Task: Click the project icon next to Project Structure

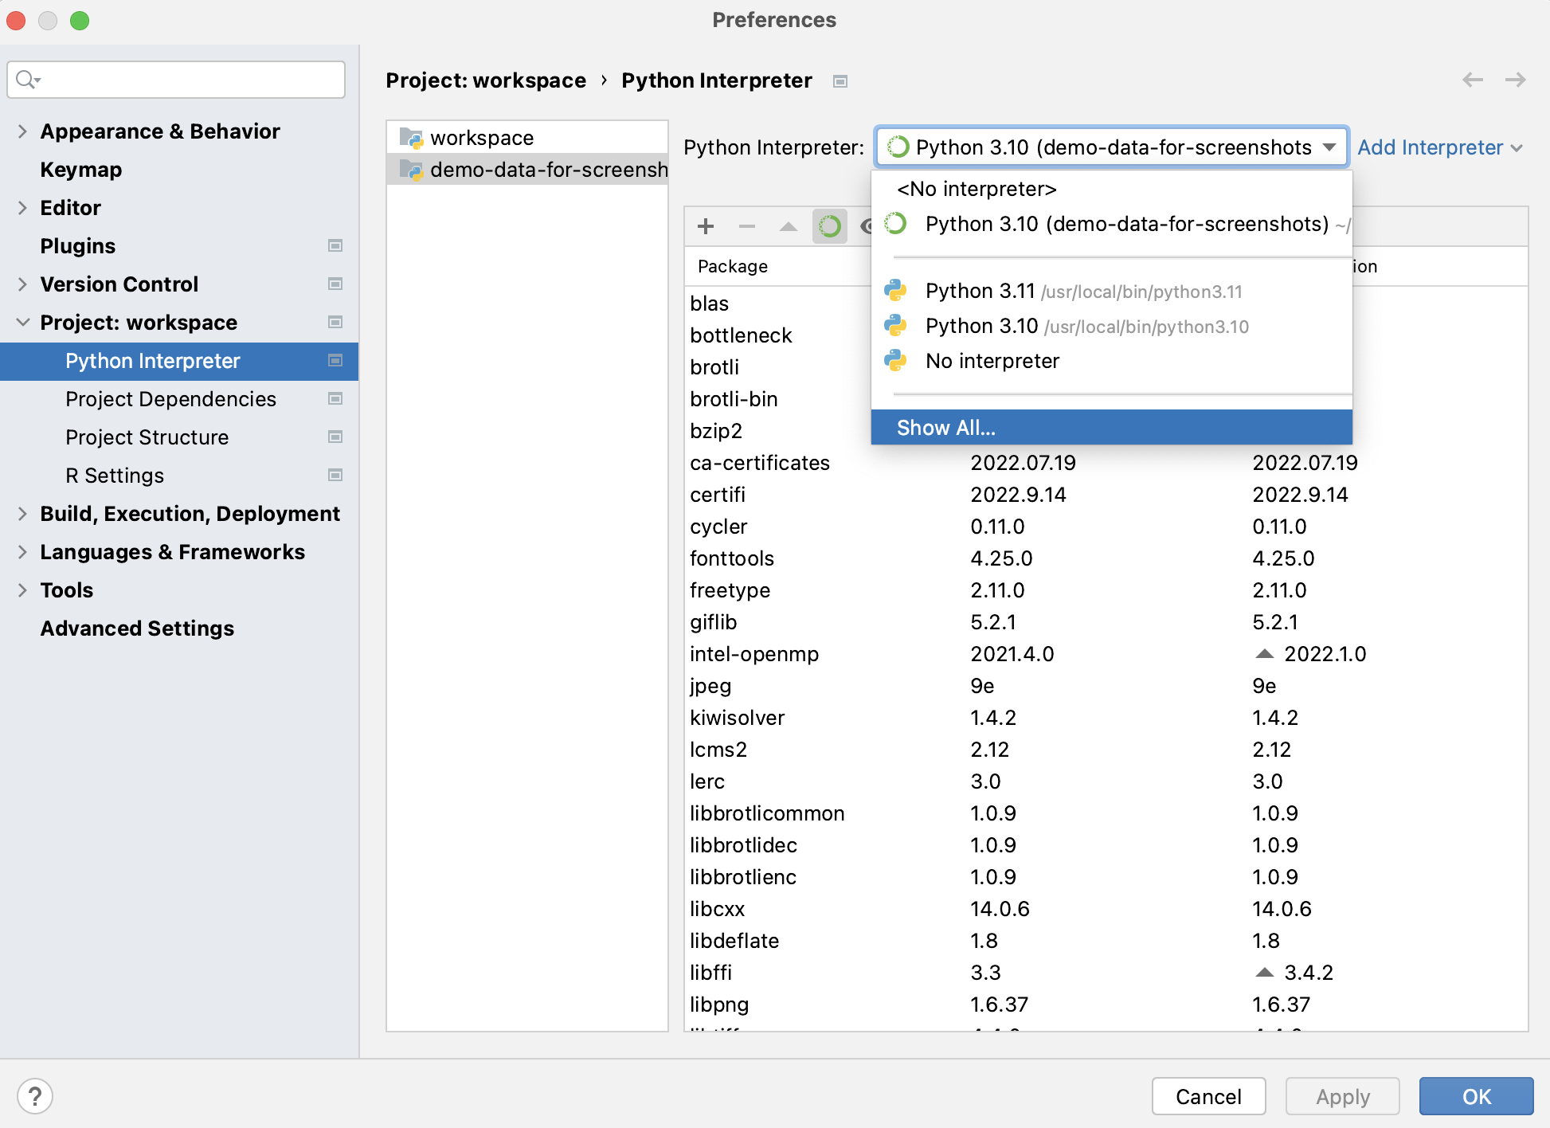Action: pyautogui.click(x=335, y=437)
